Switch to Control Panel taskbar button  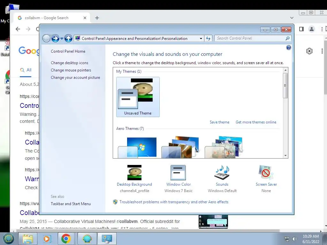click(107, 239)
